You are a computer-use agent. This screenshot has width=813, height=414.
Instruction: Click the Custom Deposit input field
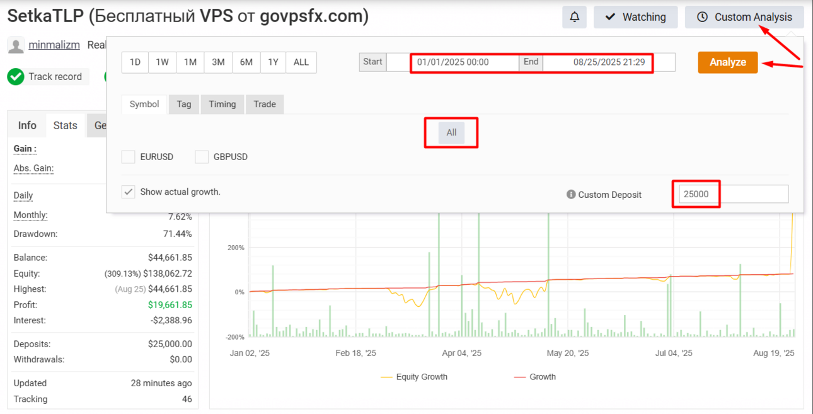coord(734,194)
